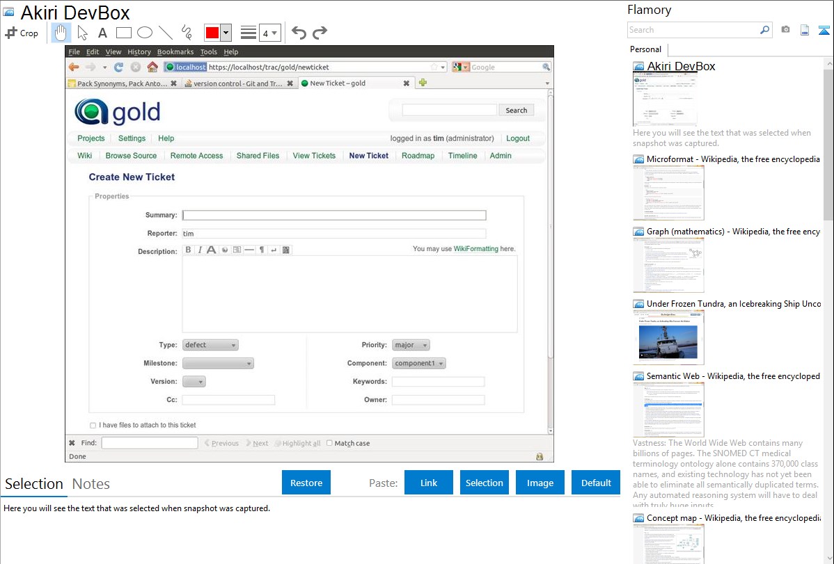This screenshot has height=564, width=834.
Task: Click the line thickness icon
Action: coord(249,33)
